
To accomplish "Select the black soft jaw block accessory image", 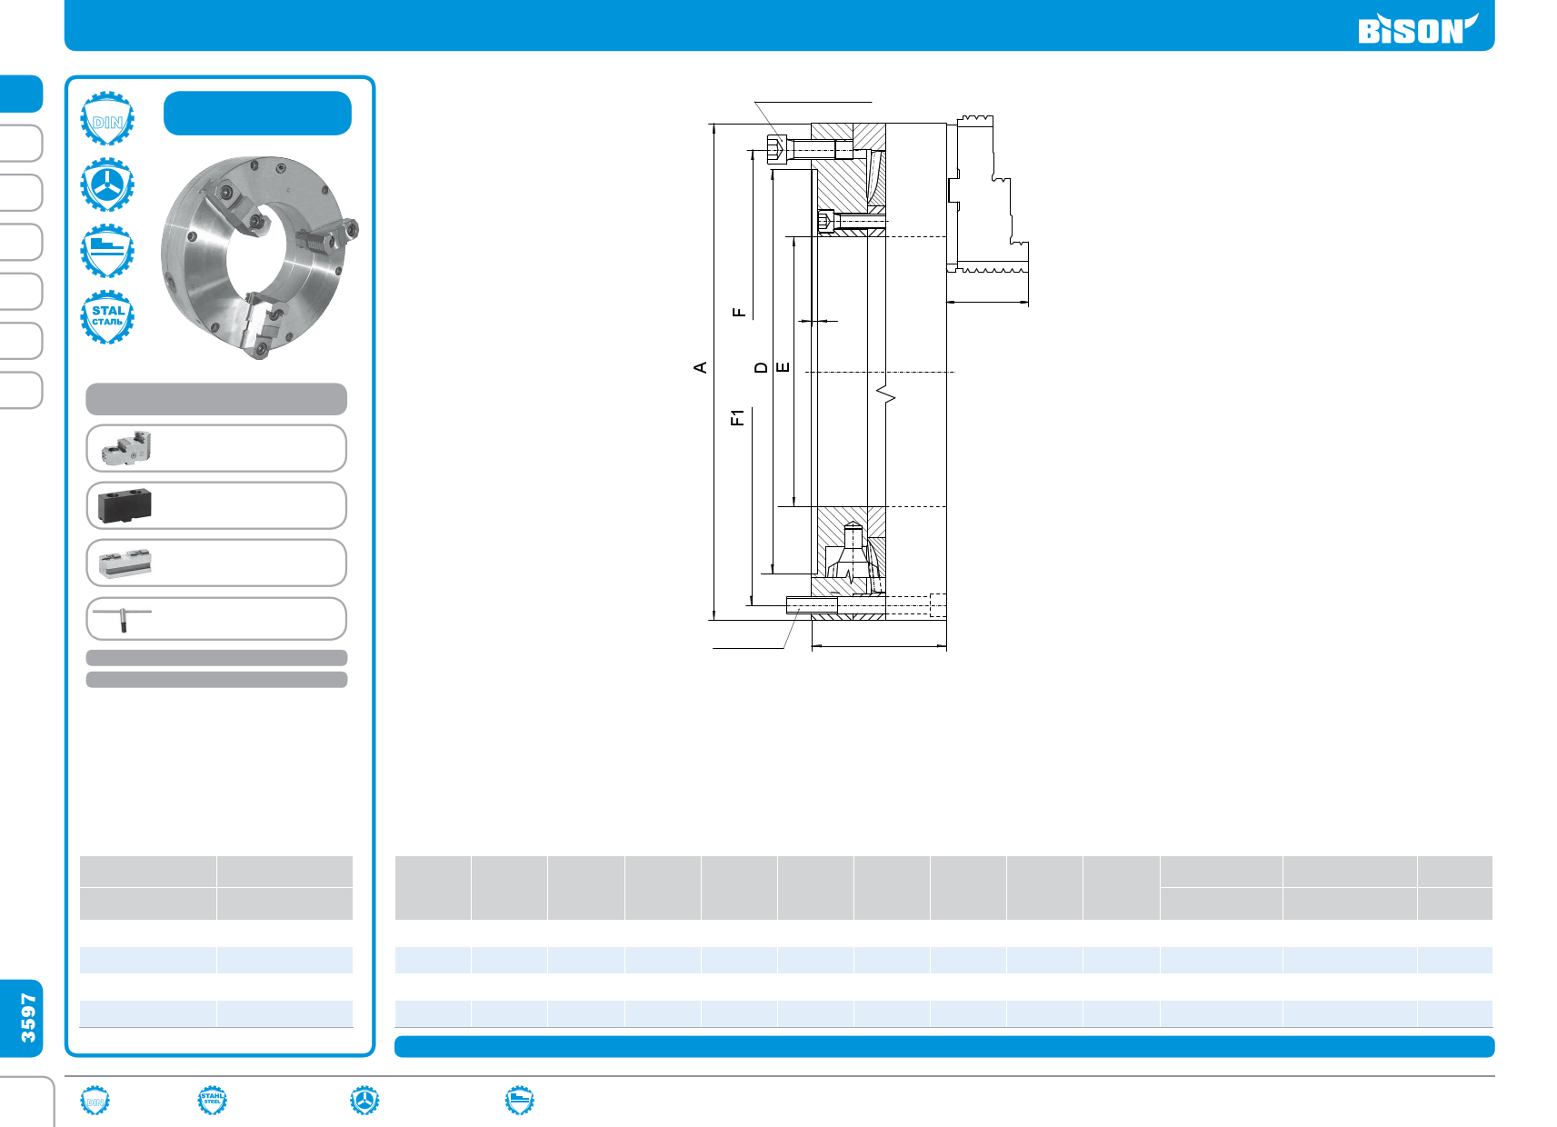I will click(x=125, y=505).
